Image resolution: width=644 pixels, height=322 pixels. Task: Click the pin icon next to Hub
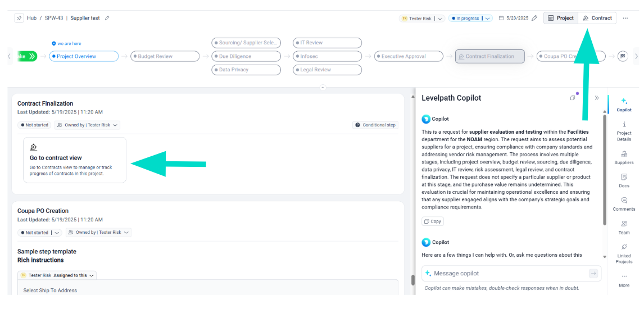19,18
